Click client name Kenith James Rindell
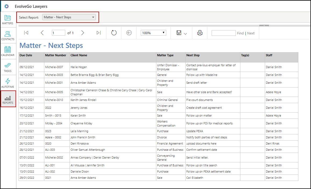 point(83,100)
